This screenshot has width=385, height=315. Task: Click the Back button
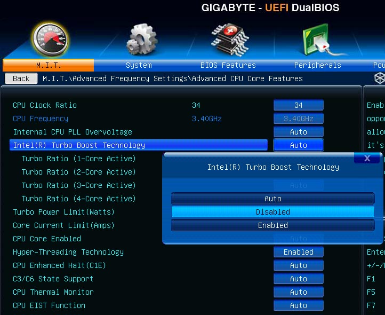click(21, 78)
